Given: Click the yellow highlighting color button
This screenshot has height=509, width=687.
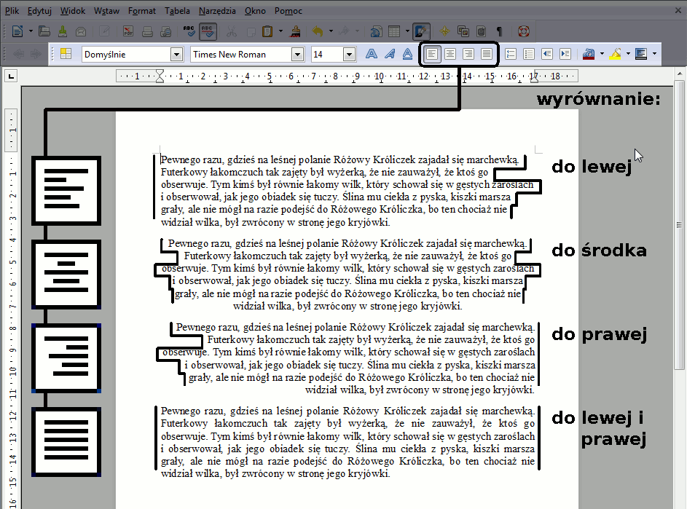Looking at the screenshot, I should click(616, 54).
